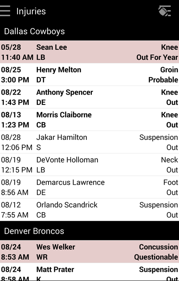The height and width of the screenshot is (281, 179).
Task: Open Jakar Hamilton suspension row
Action: pos(89,142)
